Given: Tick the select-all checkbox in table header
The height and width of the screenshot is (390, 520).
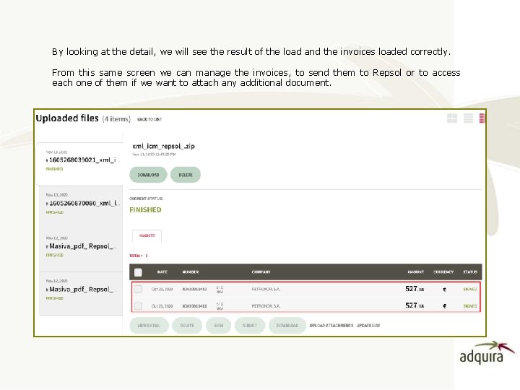Looking at the screenshot, I should pyautogui.click(x=138, y=272).
